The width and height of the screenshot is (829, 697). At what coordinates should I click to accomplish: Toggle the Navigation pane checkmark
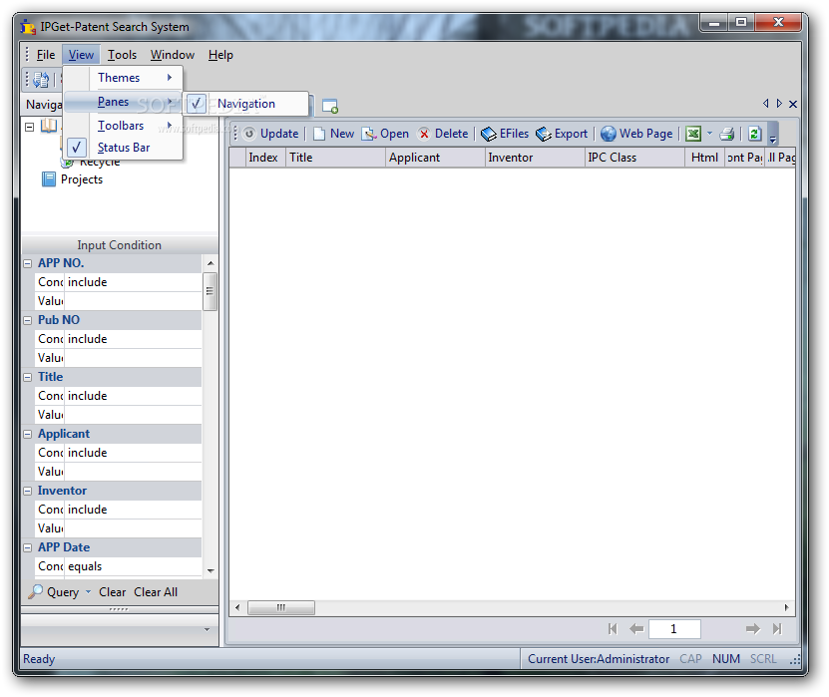click(197, 104)
